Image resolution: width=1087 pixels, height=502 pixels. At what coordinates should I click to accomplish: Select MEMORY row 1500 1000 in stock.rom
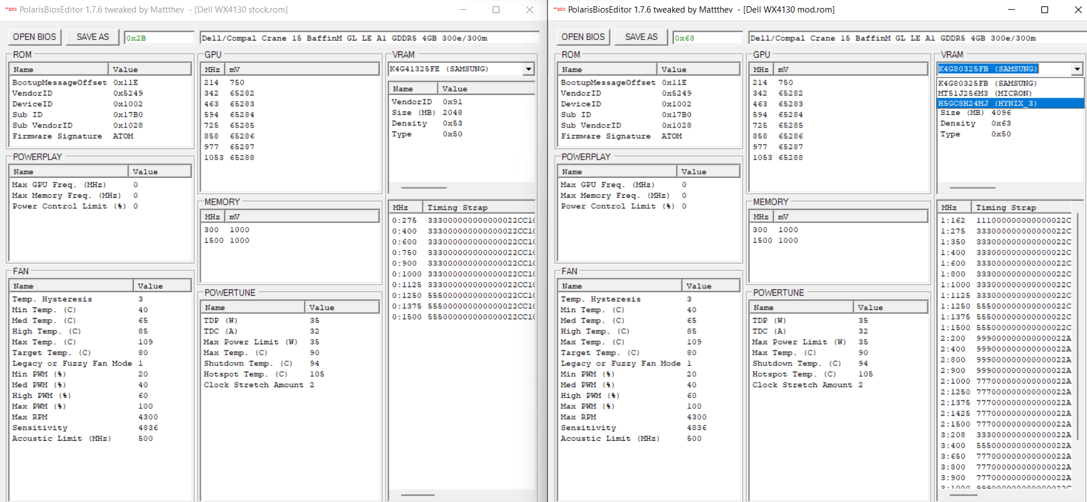pos(290,241)
